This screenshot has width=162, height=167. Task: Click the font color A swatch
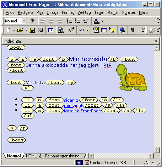[97, 21]
